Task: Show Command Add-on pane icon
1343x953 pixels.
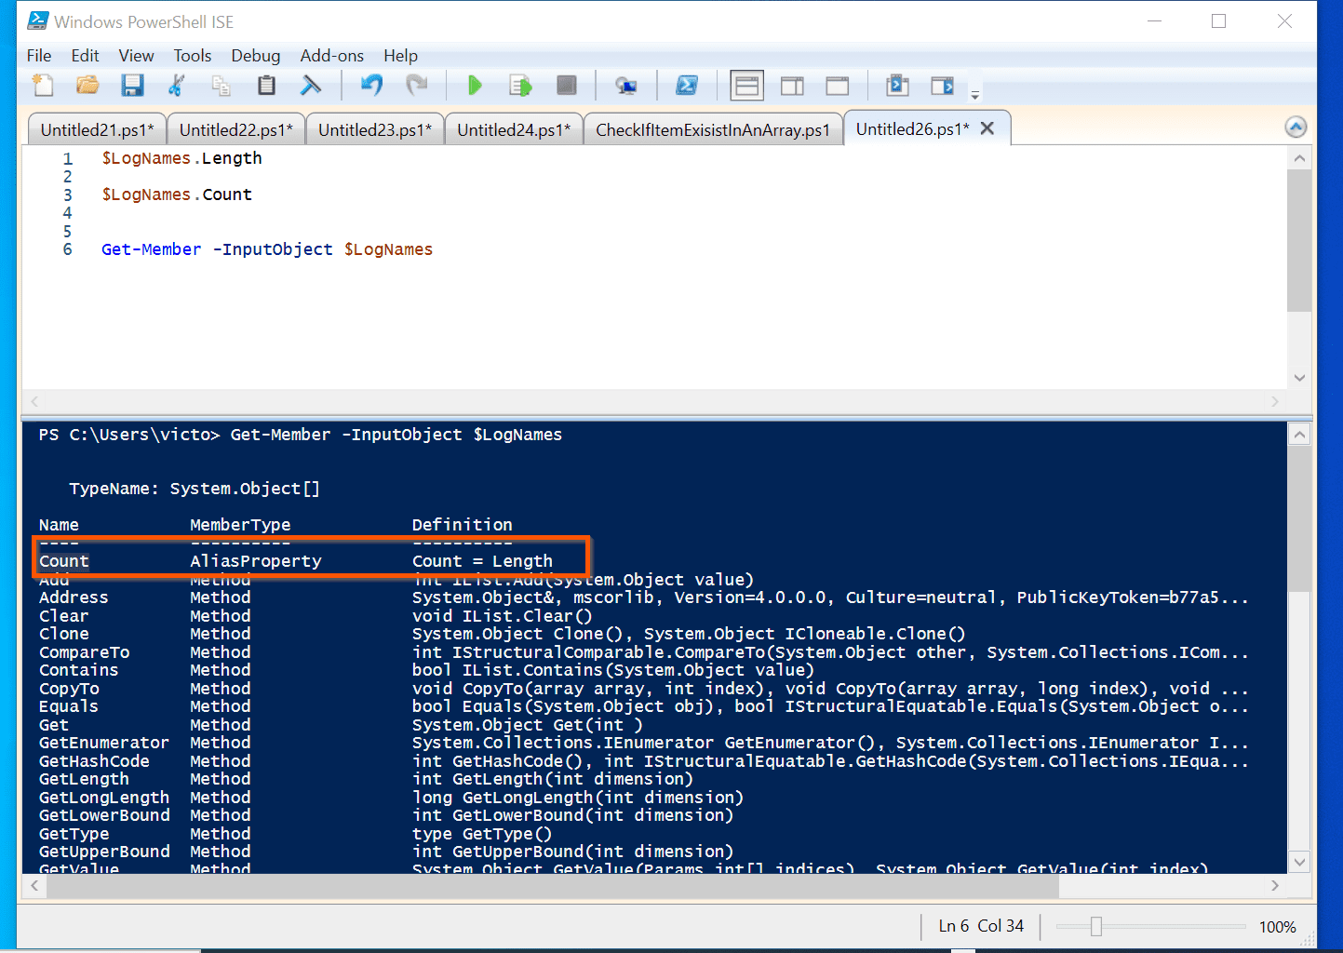Action: 943,86
